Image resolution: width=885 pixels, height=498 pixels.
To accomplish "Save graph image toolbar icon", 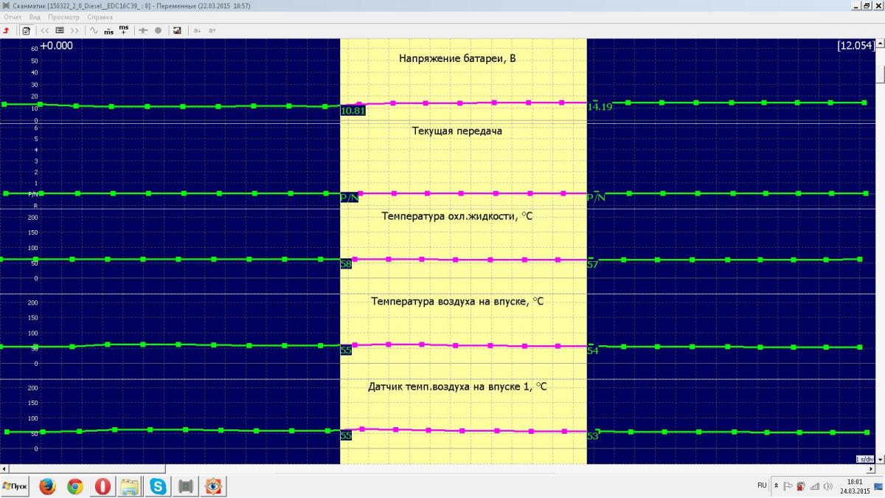I will pos(177,30).
